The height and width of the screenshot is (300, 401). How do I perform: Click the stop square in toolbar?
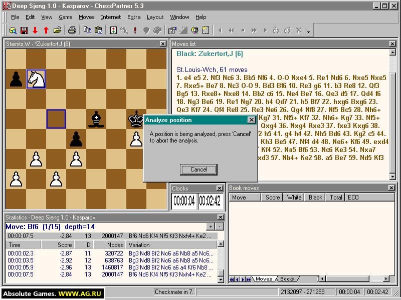(243, 30)
